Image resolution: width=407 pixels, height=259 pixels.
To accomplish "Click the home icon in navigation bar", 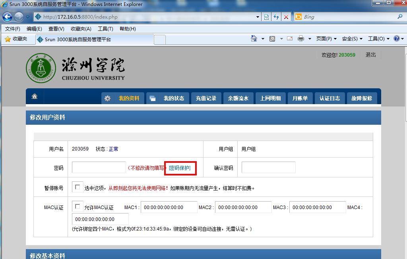I will [x=35, y=97].
